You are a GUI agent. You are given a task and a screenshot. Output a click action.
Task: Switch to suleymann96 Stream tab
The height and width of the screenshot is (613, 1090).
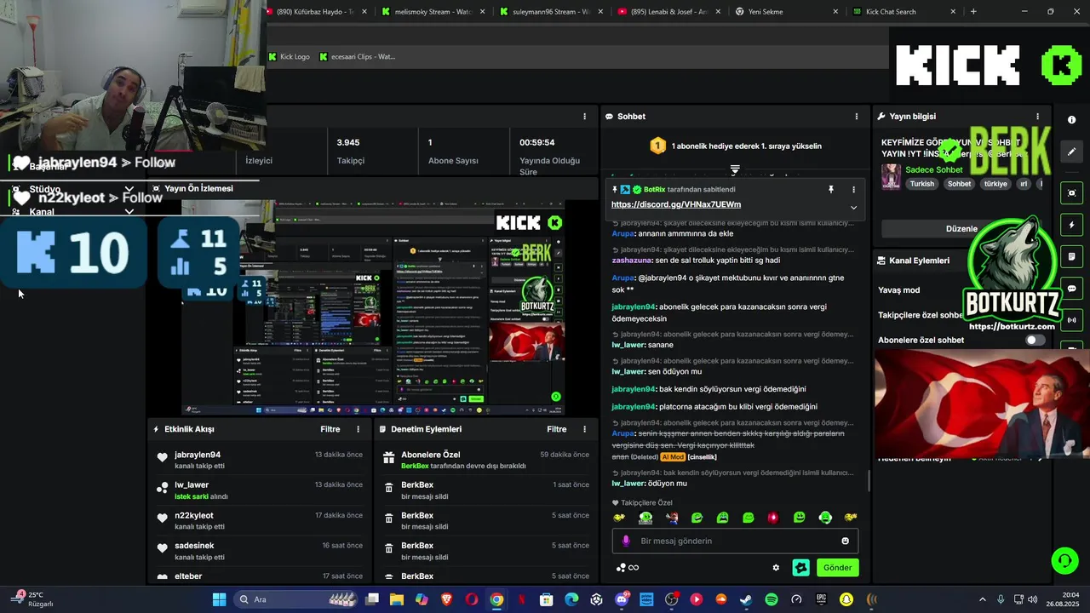point(551,12)
